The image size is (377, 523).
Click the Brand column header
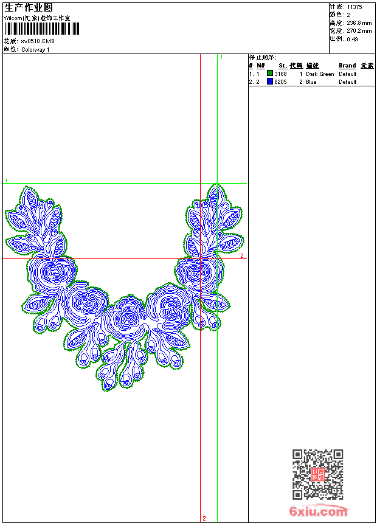tap(347, 66)
